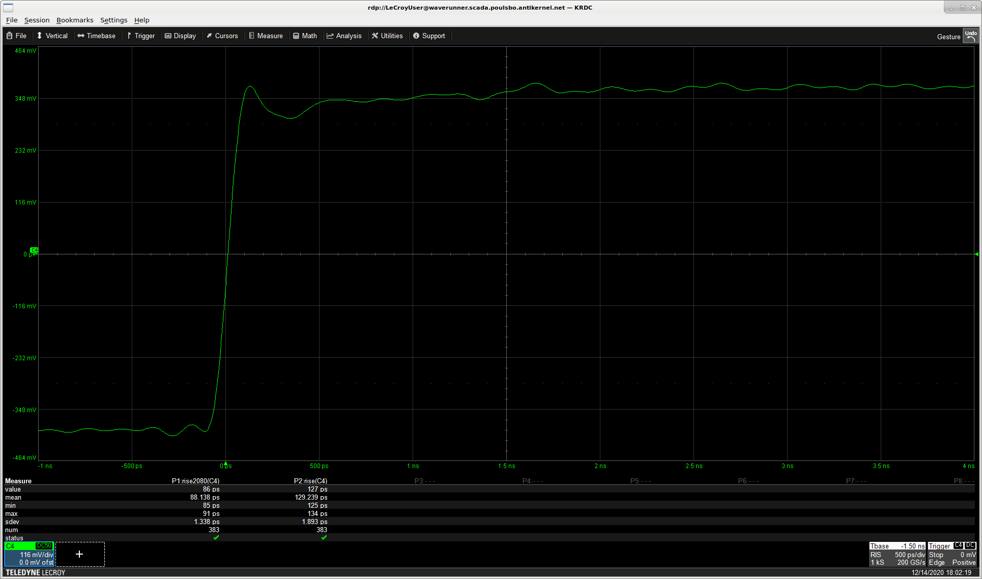This screenshot has width=982, height=579.
Task: Click the Edge Positive trigger type text
Action: [x=952, y=562]
